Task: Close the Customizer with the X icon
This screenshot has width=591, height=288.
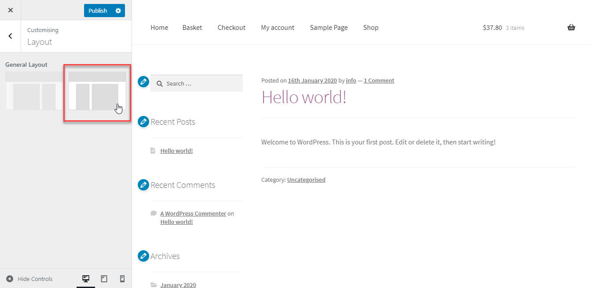Action: (x=11, y=10)
